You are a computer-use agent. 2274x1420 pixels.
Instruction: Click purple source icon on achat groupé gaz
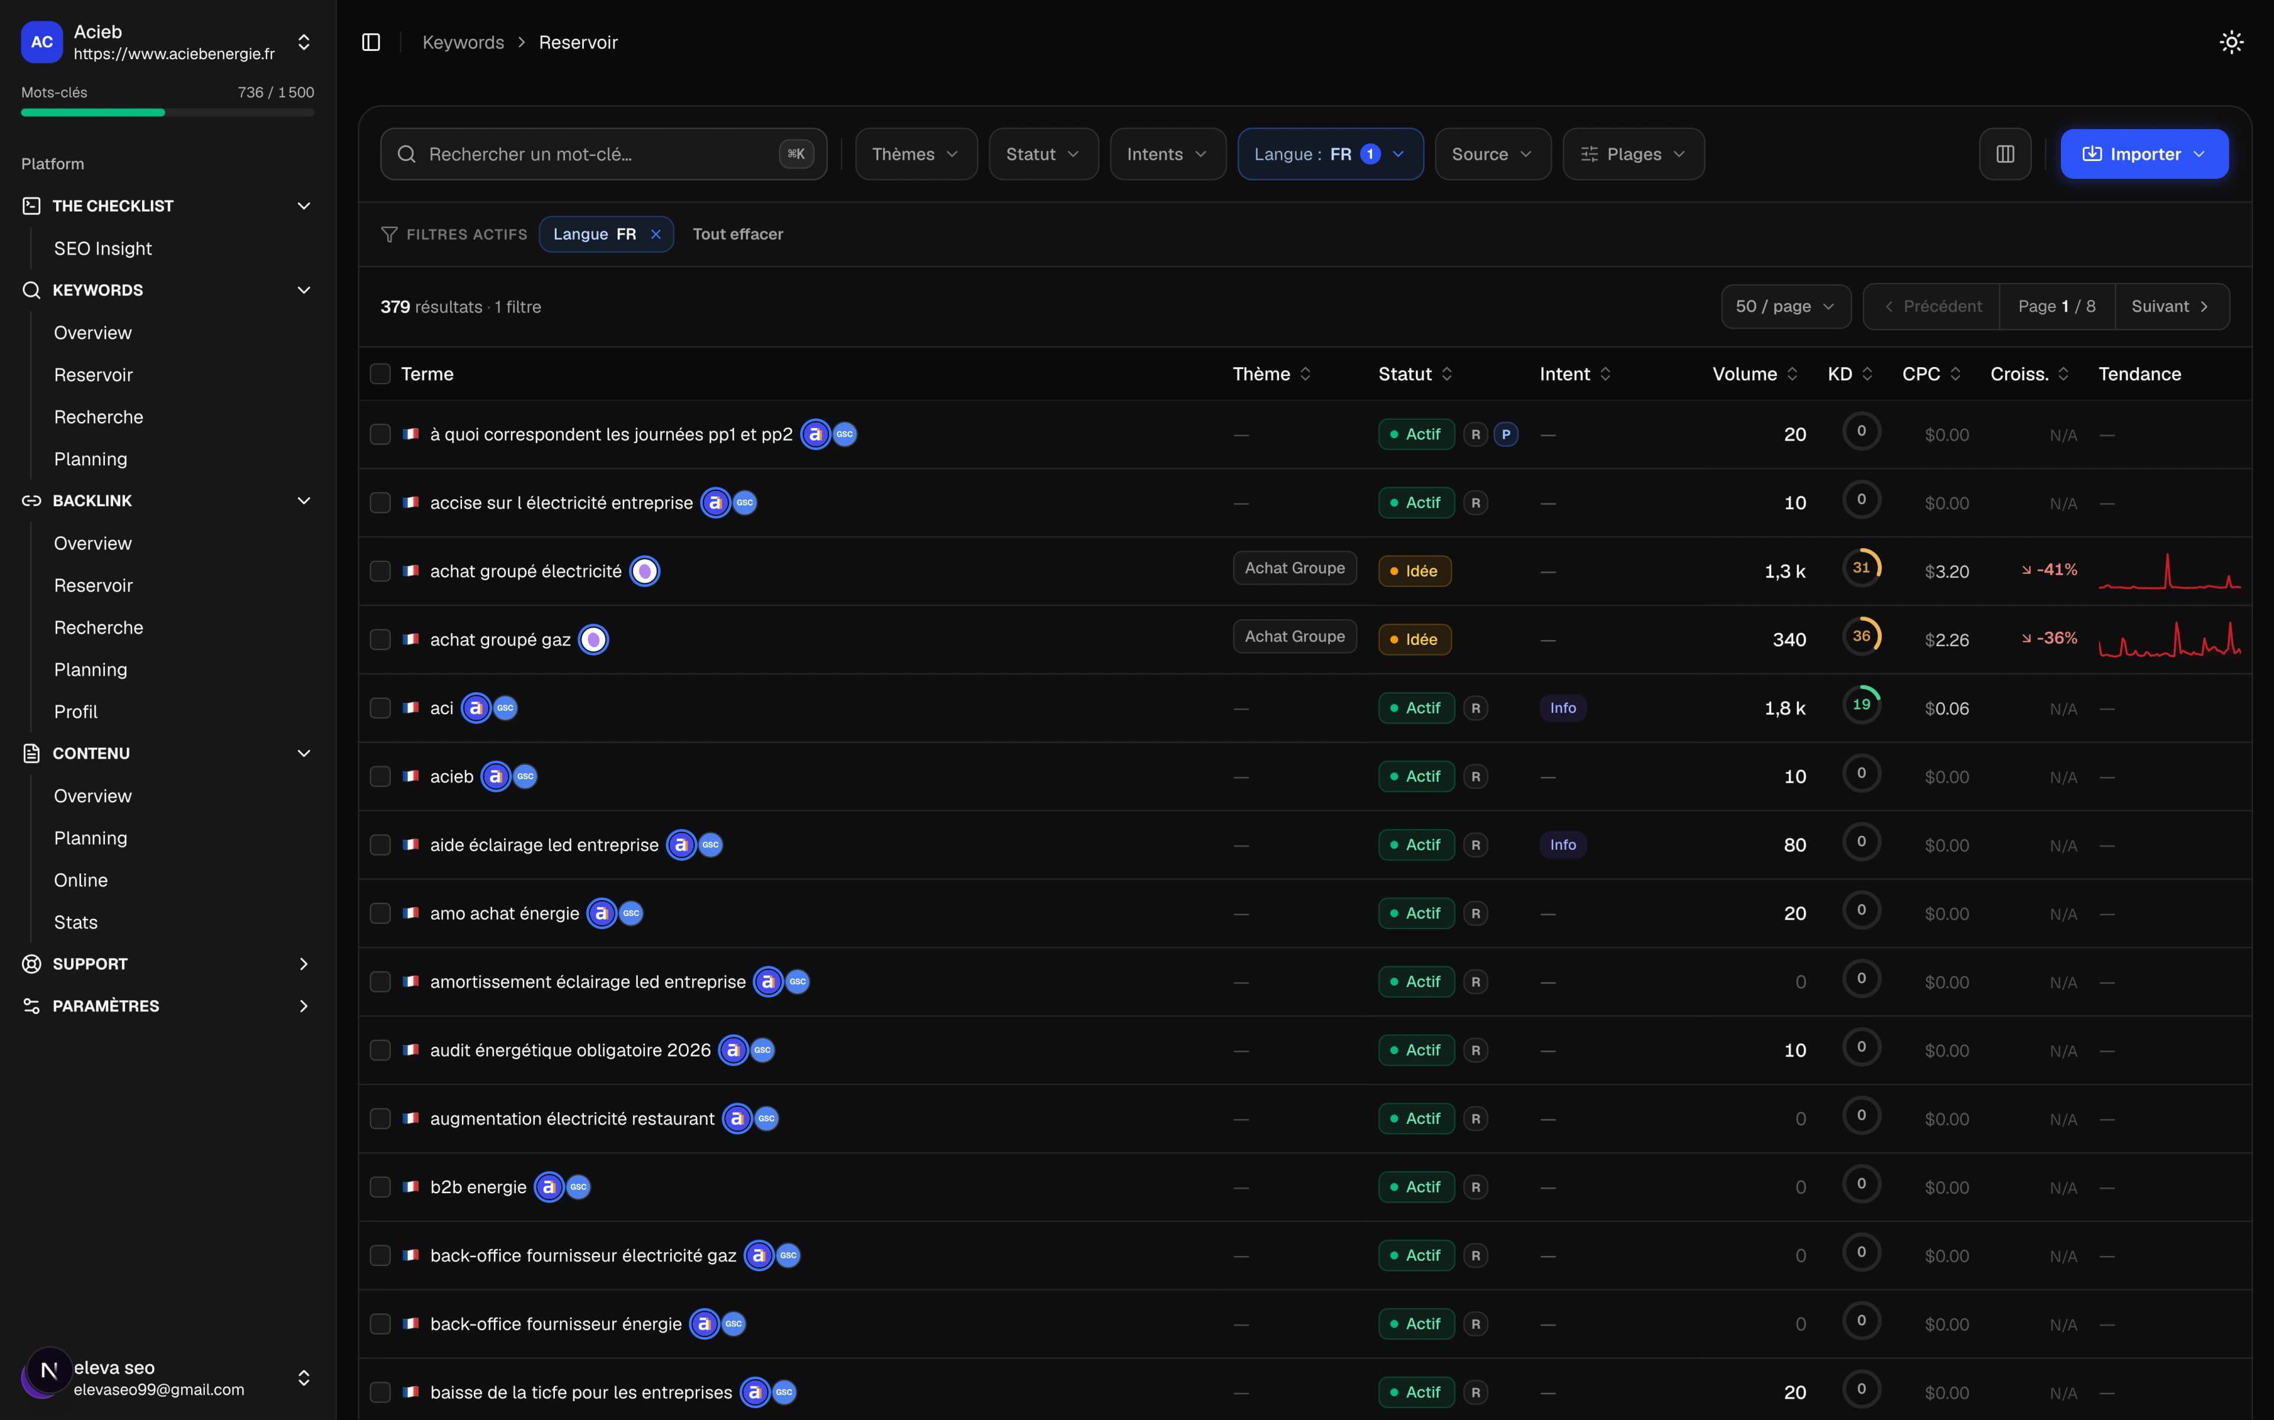pyautogui.click(x=593, y=640)
